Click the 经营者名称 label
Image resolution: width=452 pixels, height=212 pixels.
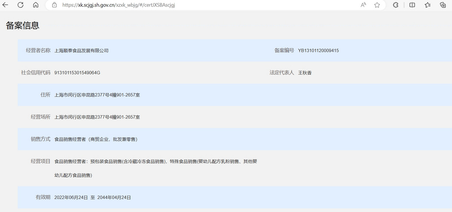coord(38,50)
